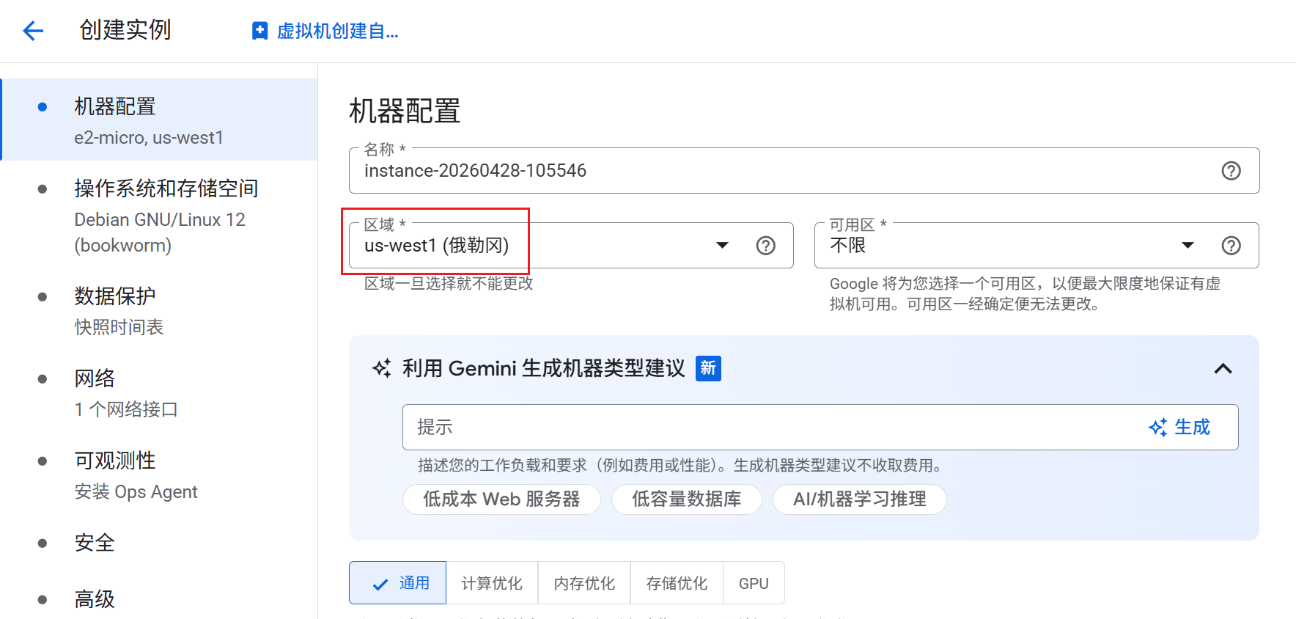
Task: Click the help icon in the name field
Action: (1231, 171)
